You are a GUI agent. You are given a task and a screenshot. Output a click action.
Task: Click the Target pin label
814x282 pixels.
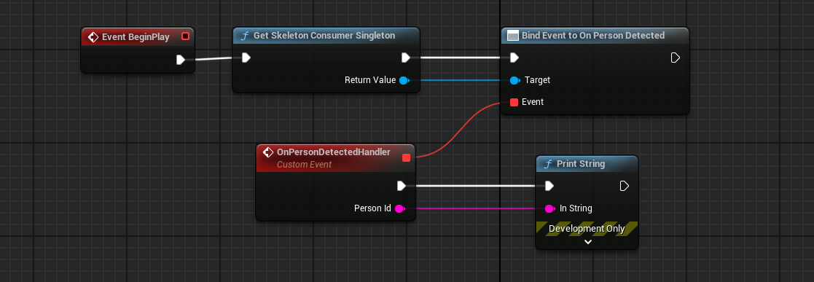point(537,80)
